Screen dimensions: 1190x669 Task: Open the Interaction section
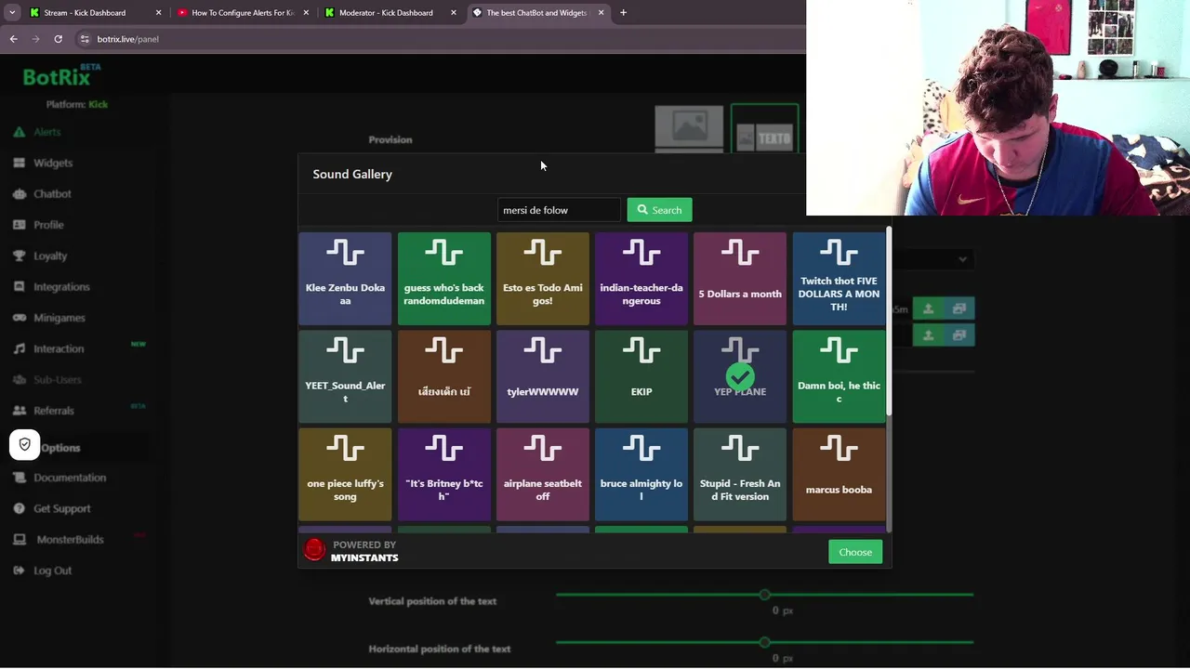click(x=59, y=348)
